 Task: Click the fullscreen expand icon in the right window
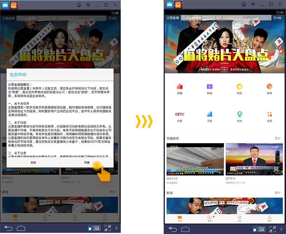272,229
